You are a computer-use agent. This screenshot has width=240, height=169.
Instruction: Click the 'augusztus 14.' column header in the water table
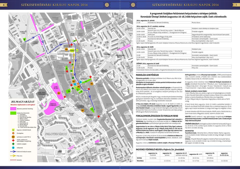(x=152, y=154)
